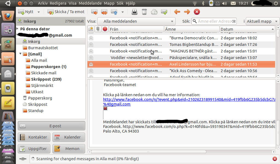The width and height of the screenshot is (280, 164).
Task: Open Papperskorgen (1) folder
Action: point(46,67)
